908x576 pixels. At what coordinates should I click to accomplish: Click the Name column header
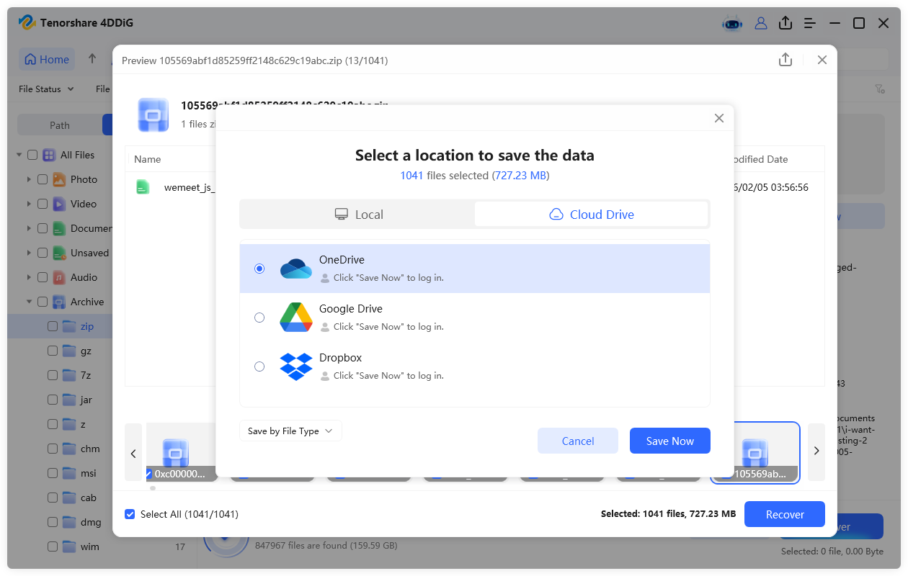pos(147,159)
